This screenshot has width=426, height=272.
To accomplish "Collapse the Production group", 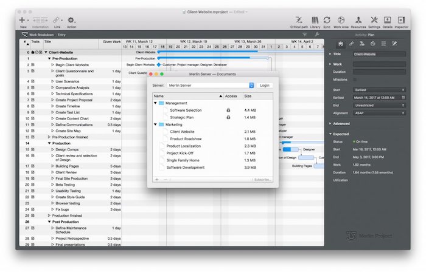I will pos(49,143).
